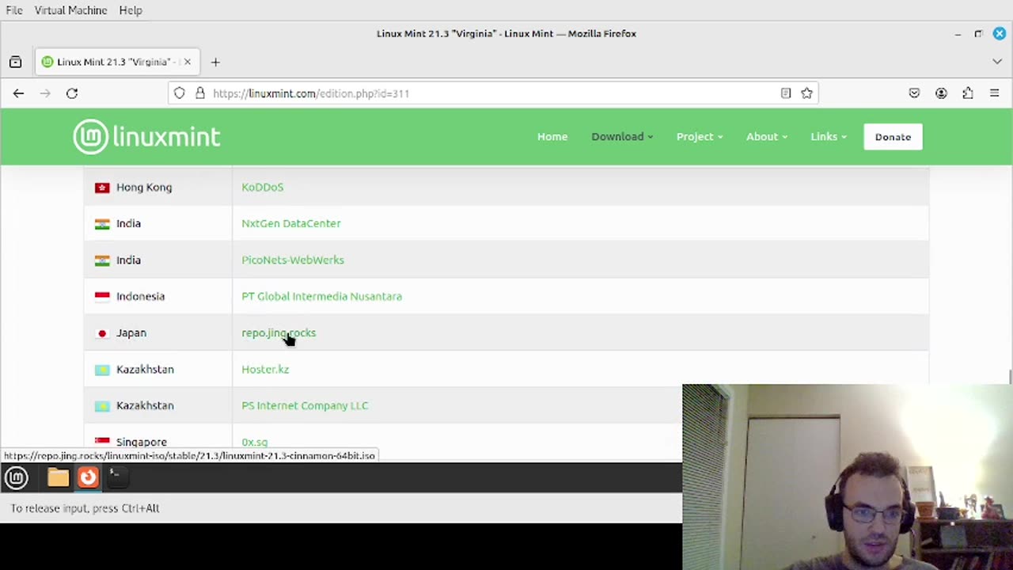Click the Japan flag icon
The width and height of the screenshot is (1013, 570).
click(x=102, y=333)
